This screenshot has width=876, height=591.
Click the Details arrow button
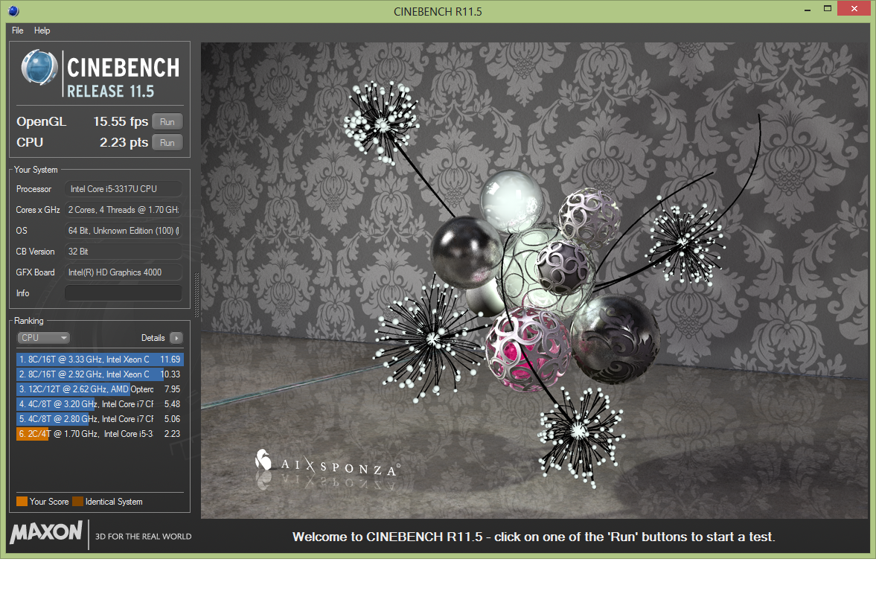click(176, 338)
